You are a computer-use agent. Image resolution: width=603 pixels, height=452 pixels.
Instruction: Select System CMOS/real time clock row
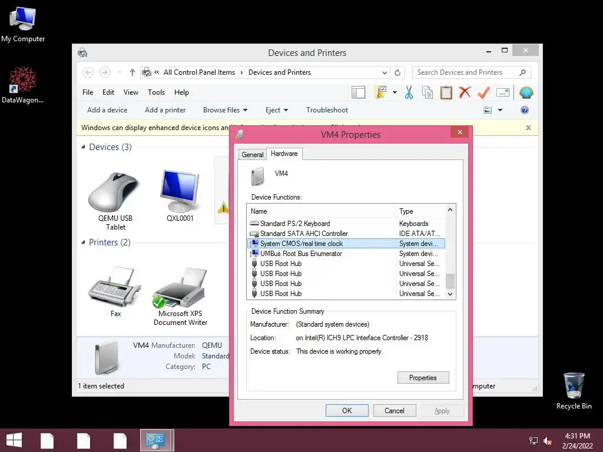(346, 243)
